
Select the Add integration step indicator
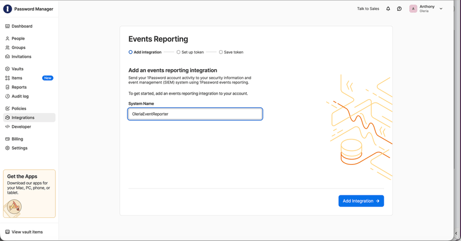coord(145,52)
